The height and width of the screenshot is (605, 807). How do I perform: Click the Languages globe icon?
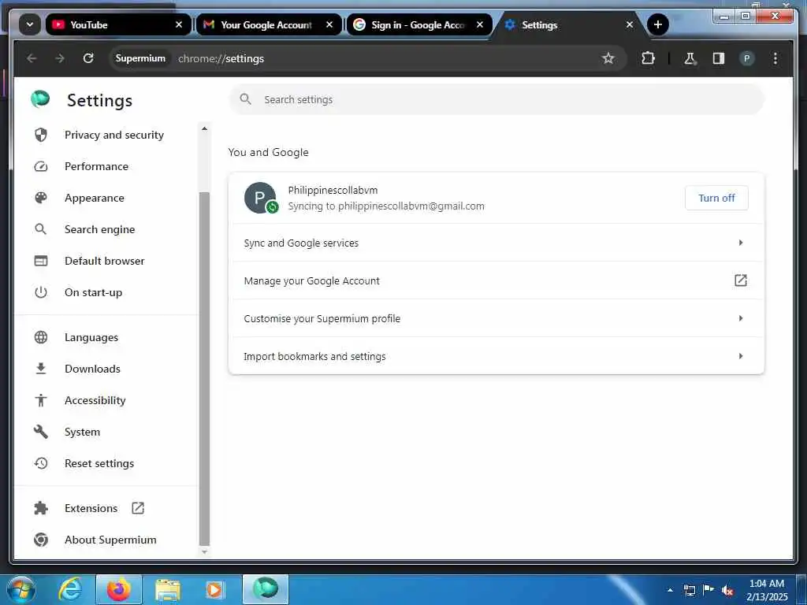point(41,337)
